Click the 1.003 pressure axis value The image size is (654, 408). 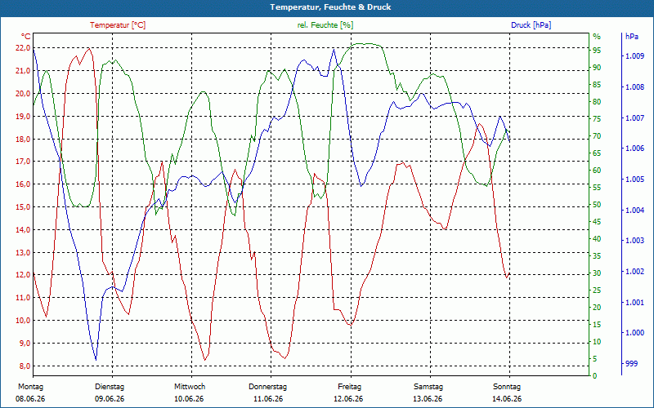click(634, 241)
